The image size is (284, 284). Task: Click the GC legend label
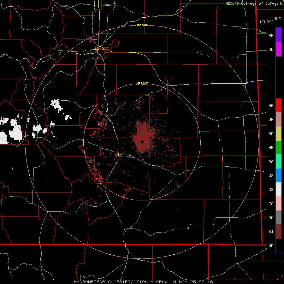pyautogui.click(x=271, y=217)
